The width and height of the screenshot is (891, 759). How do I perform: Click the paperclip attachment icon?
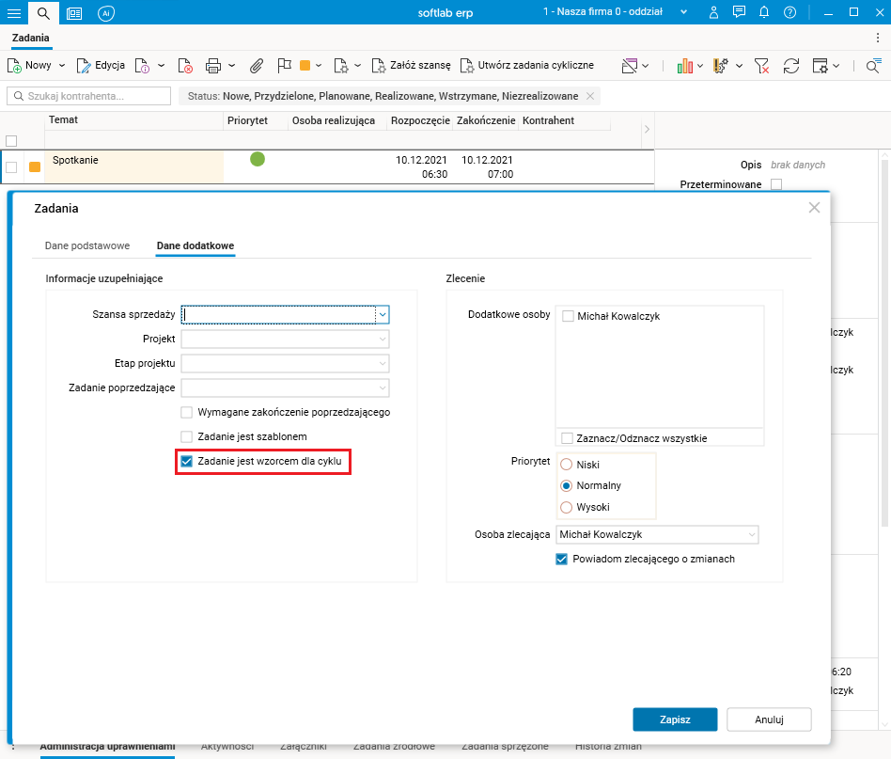click(257, 66)
